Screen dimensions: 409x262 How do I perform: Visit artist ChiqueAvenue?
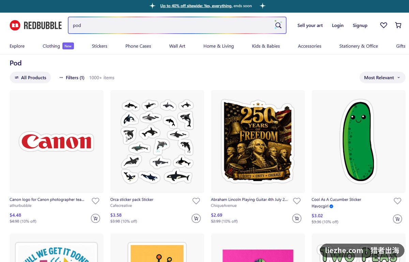(224, 206)
